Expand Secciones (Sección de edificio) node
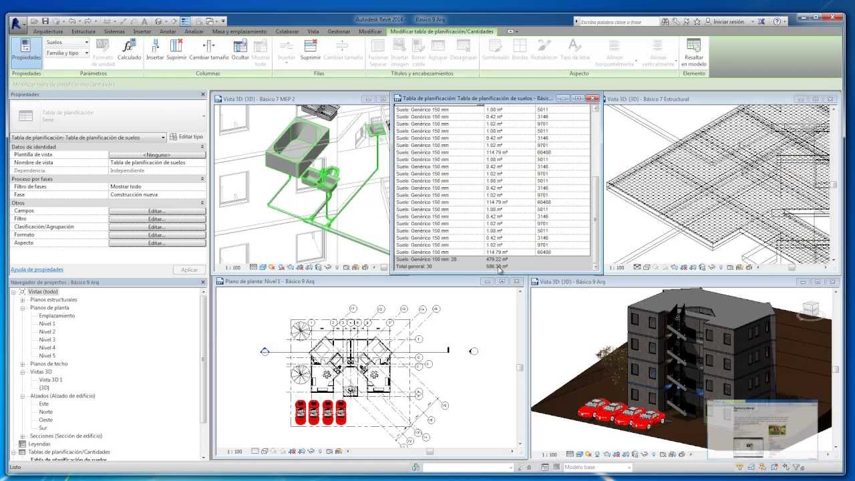This screenshot has height=481, width=855. coord(23,436)
